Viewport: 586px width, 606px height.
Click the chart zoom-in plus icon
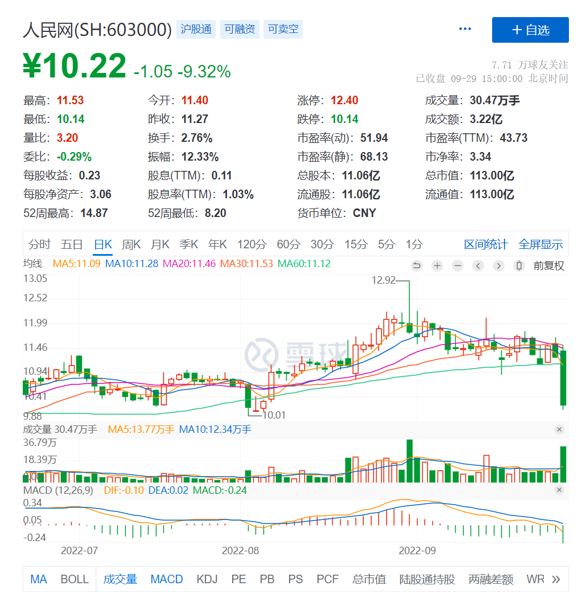(437, 265)
